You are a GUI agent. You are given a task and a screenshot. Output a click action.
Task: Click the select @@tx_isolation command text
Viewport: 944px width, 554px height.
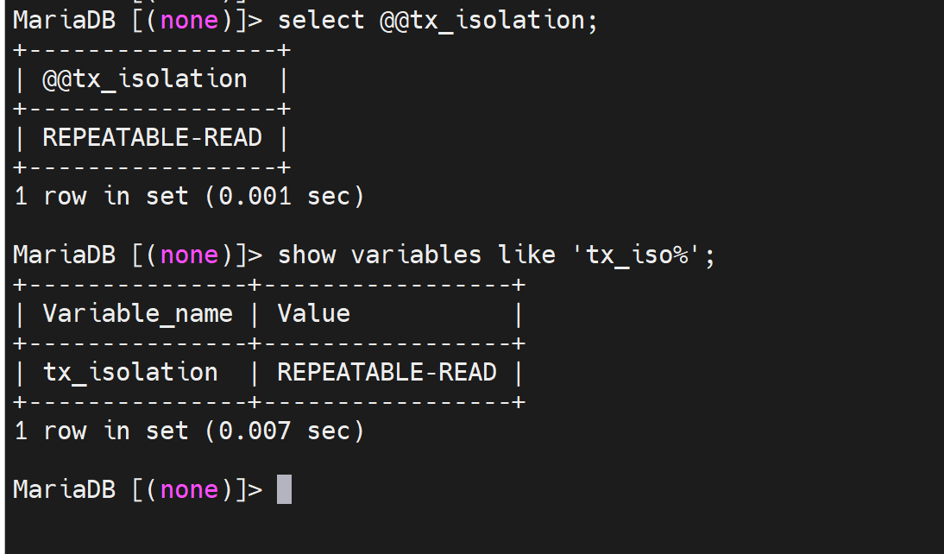coord(437,21)
